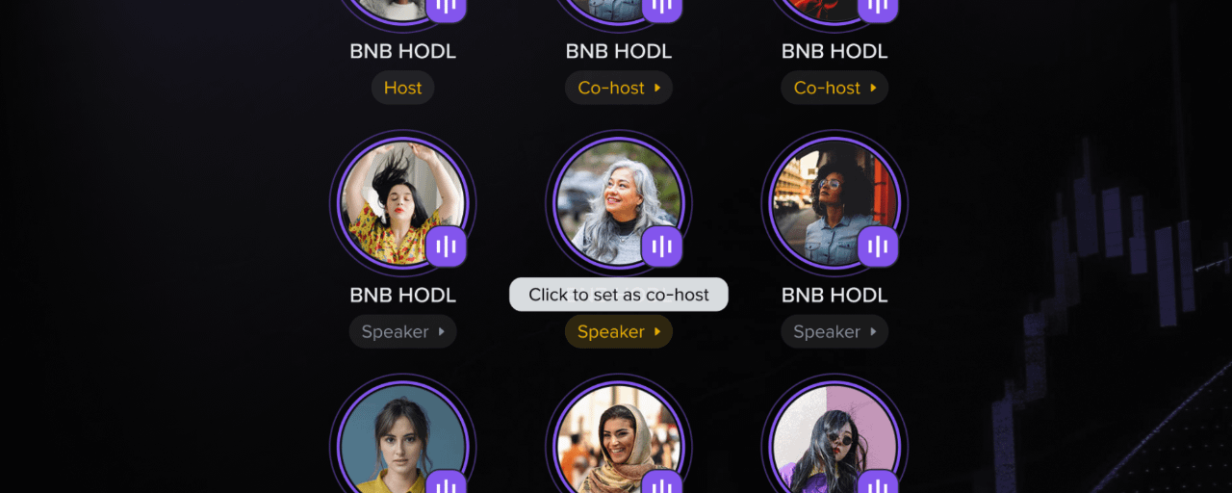Viewport: 1232px width, 493px height.
Task: Select curly-haired woman in denim photo
Action: tap(834, 203)
